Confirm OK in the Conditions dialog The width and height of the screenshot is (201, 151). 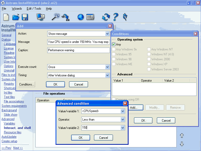coord(143,121)
